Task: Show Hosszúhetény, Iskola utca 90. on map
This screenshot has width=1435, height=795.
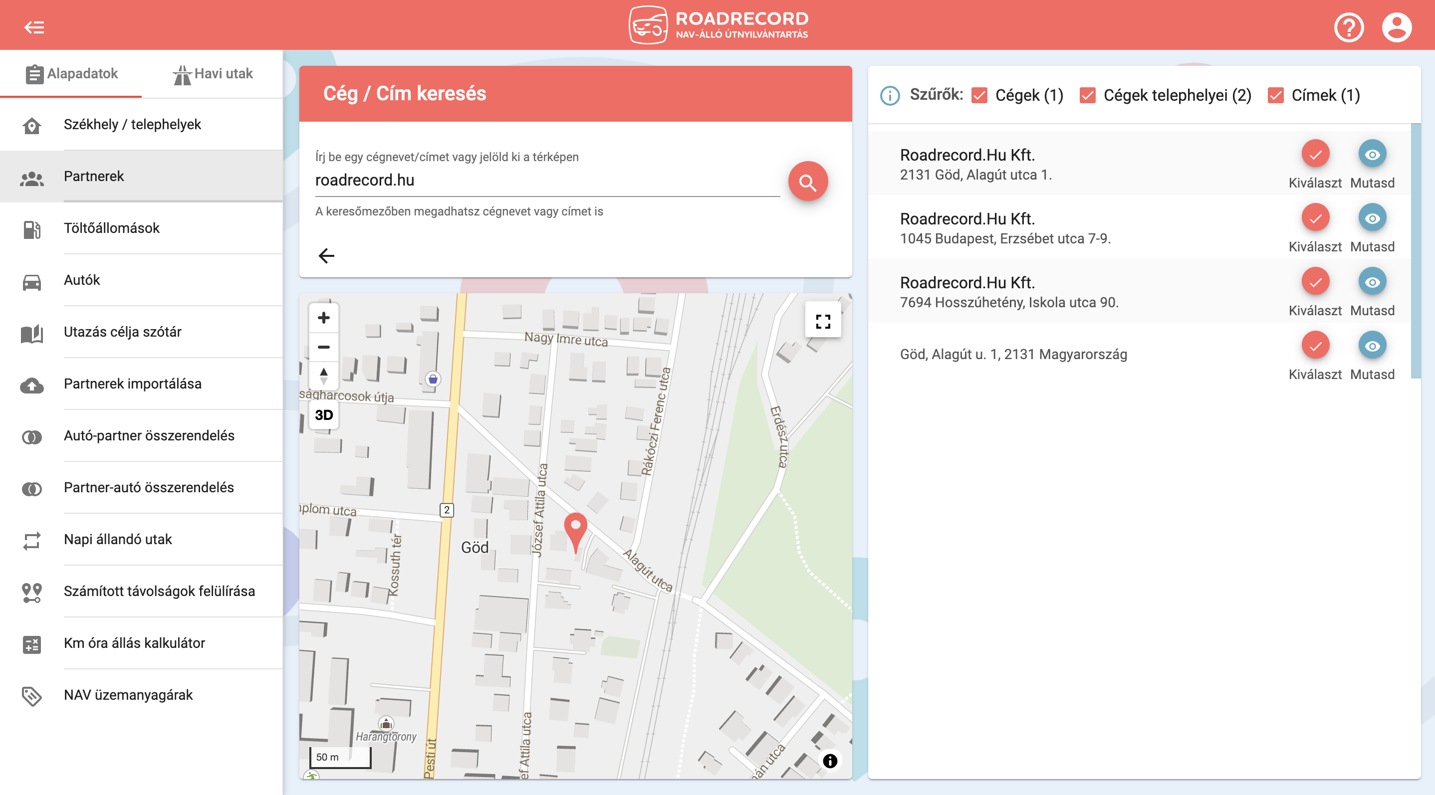Action: click(1372, 282)
